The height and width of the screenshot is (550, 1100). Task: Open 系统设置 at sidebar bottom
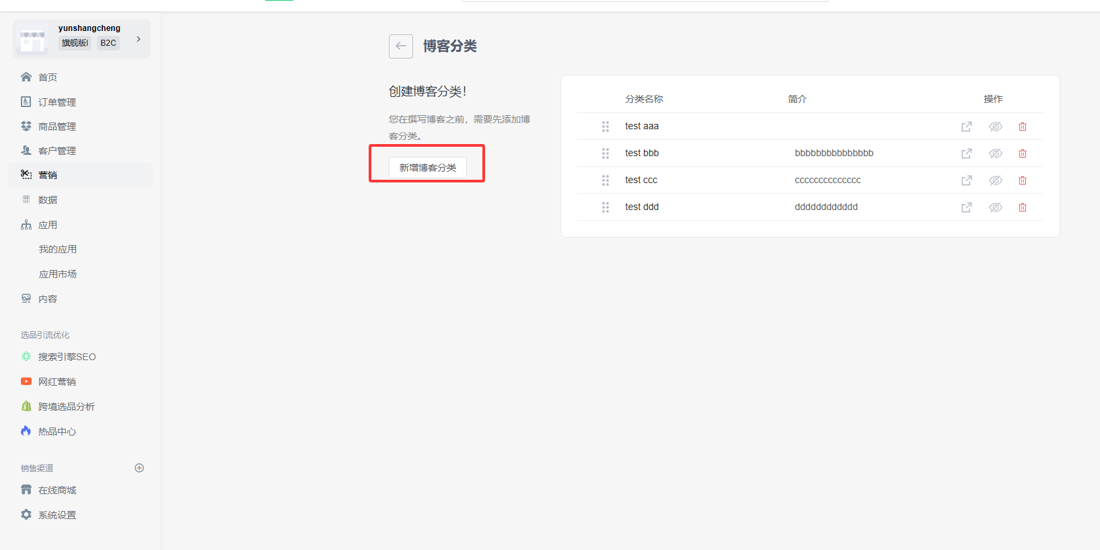[57, 515]
